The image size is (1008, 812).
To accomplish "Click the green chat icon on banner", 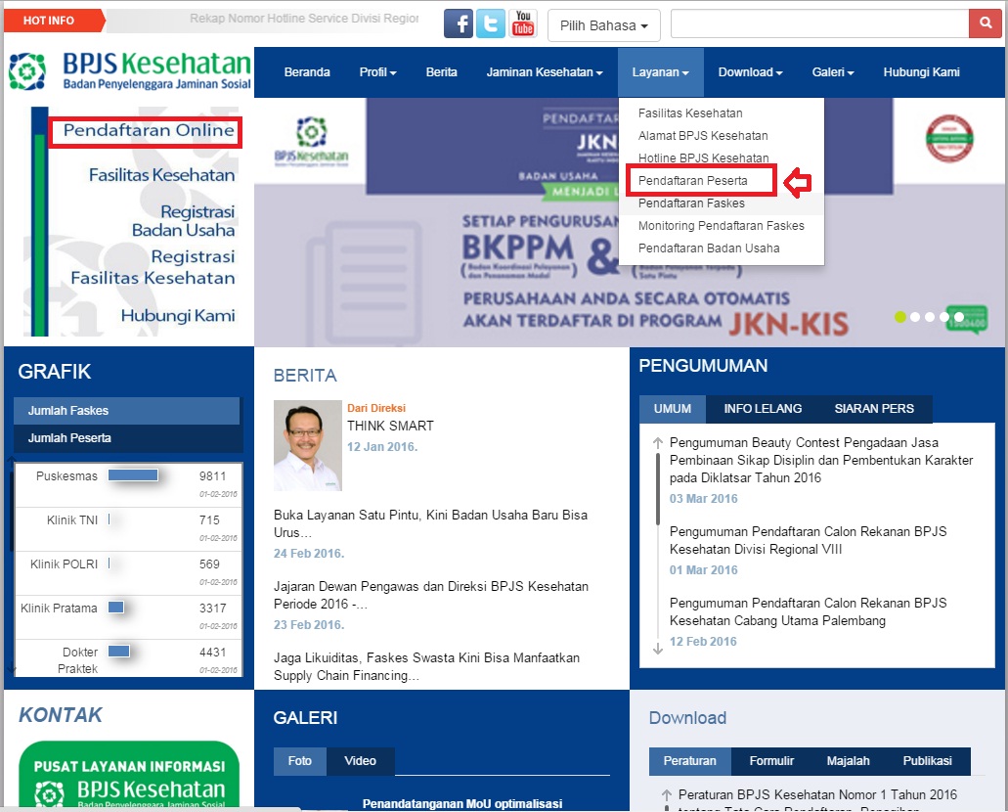I will tap(968, 318).
